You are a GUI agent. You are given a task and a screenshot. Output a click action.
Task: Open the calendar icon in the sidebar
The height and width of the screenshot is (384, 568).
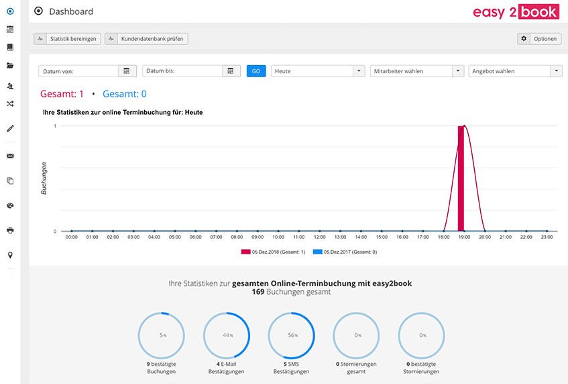point(10,30)
